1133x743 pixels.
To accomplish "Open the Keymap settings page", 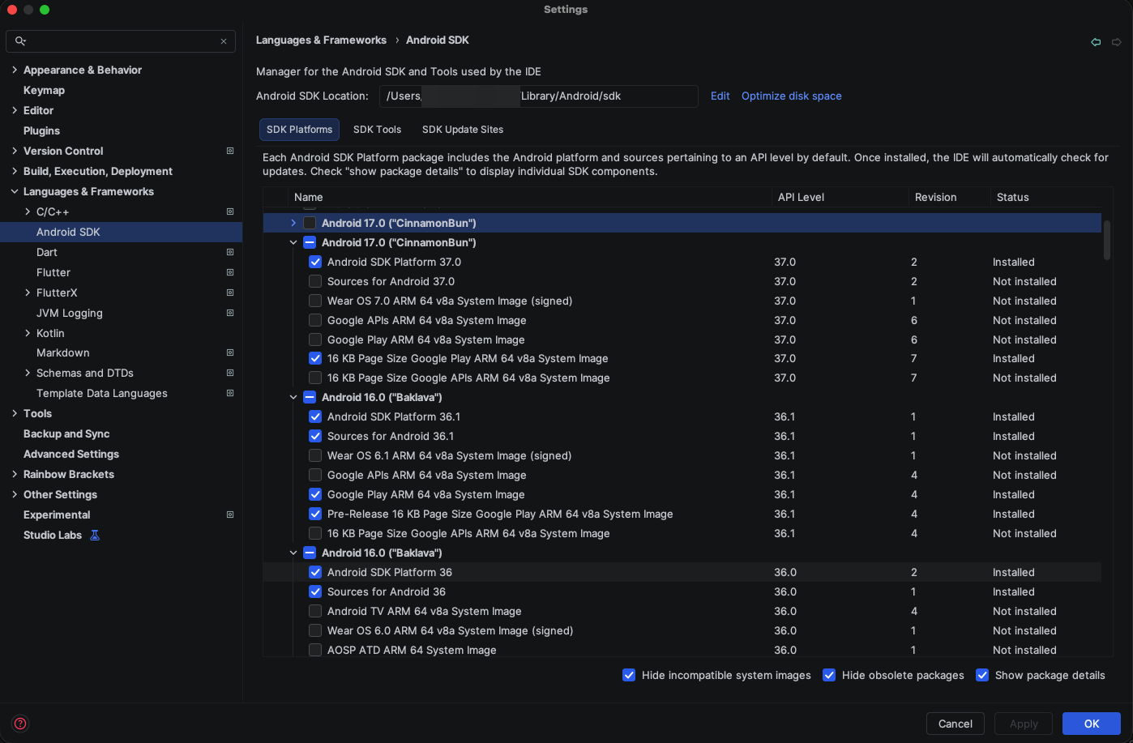I will point(44,90).
